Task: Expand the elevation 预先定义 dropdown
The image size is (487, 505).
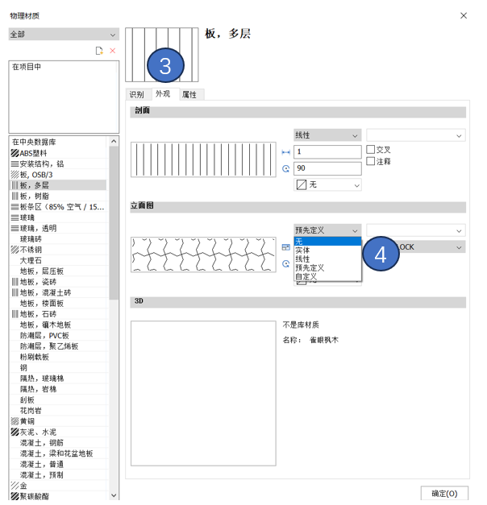Action: 327,230
